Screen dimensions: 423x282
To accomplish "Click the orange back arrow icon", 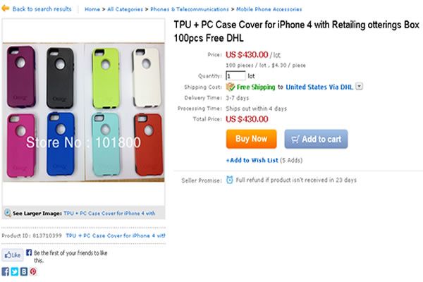I will [6, 9].
